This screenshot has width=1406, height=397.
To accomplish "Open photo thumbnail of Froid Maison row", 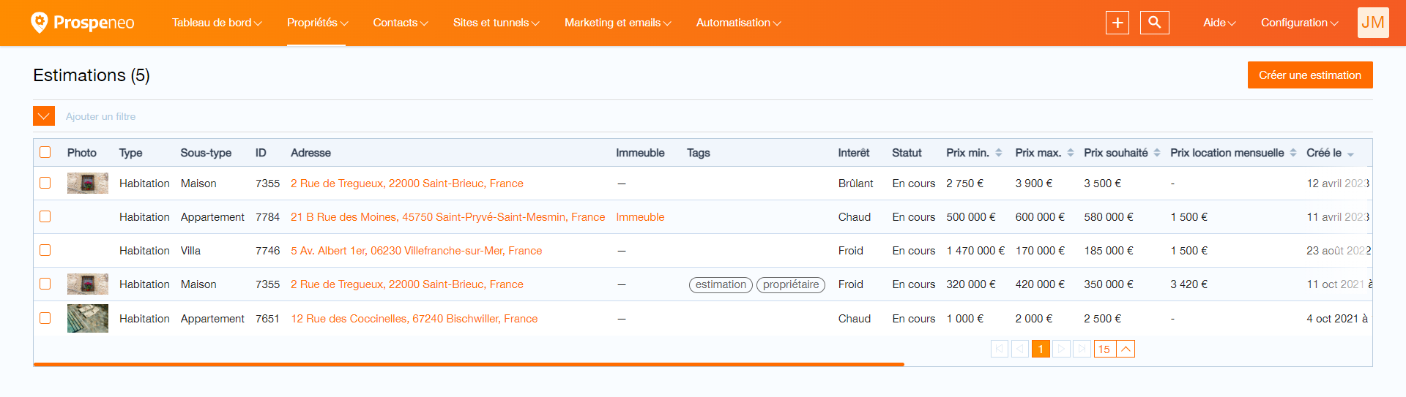I will click(88, 284).
